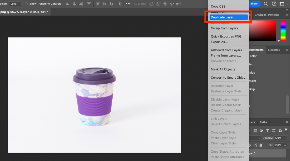Select the adjustment layer filter icon

[262, 131]
